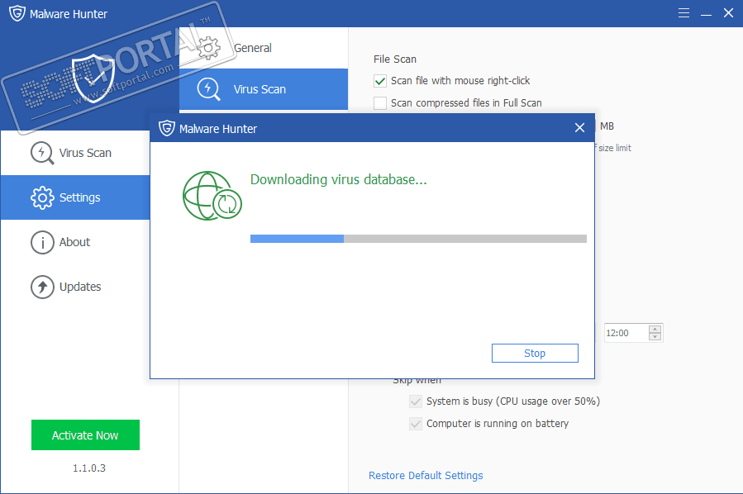
Task: Stop the virus database download
Action: pos(535,354)
